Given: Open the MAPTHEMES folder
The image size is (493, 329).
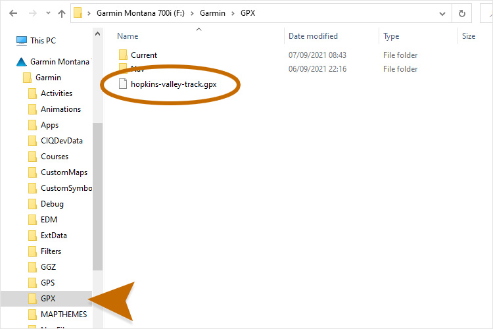Looking at the screenshot, I should pyautogui.click(x=64, y=315).
